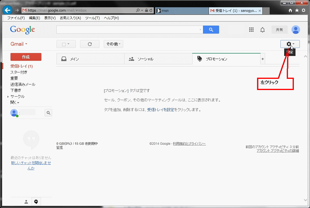This screenshot has width=310, height=208.
Task: Refresh the inbox with the reload icon
Action: (90, 44)
